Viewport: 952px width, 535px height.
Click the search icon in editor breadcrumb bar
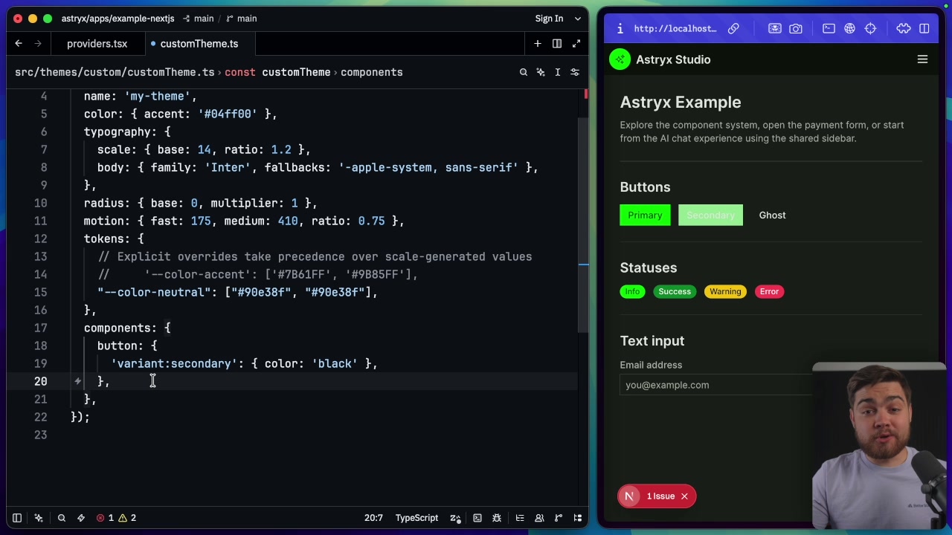coord(524,72)
